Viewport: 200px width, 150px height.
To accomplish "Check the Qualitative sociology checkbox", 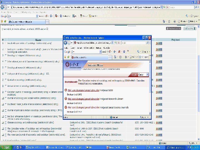I will tap(6, 80).
